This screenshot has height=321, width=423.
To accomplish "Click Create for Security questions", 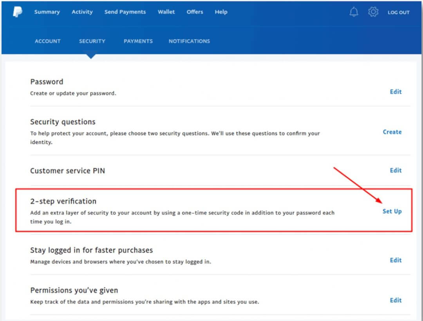I will click(x=392, y=132).
